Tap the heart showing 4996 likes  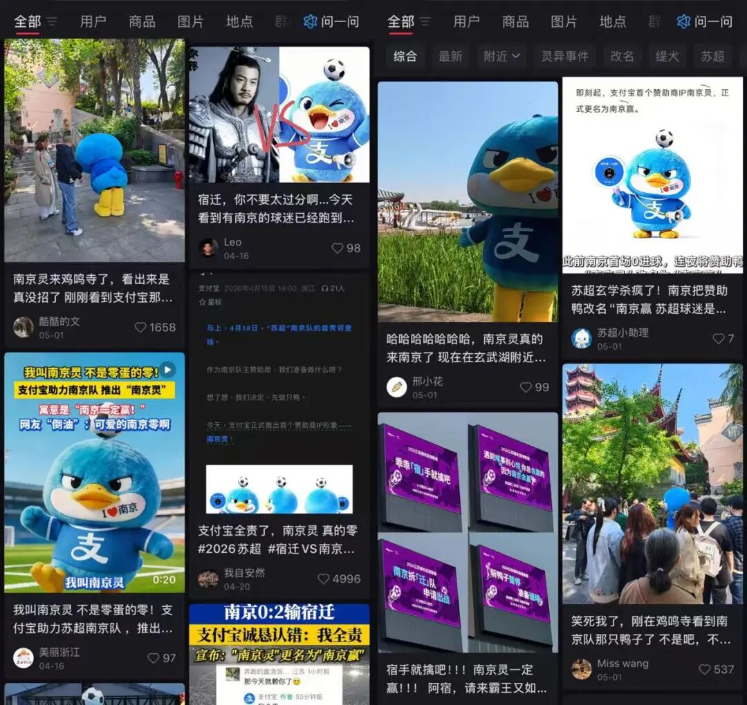pyautogui.click(x=324, y=579)
